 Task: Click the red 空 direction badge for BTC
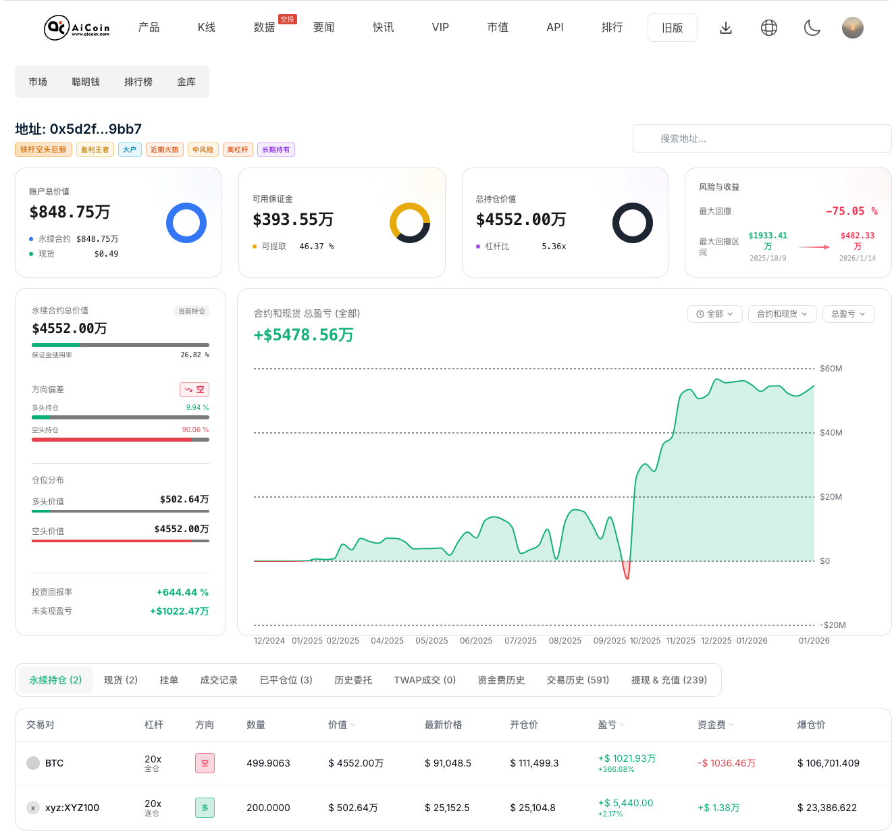(x=205, y=763)
